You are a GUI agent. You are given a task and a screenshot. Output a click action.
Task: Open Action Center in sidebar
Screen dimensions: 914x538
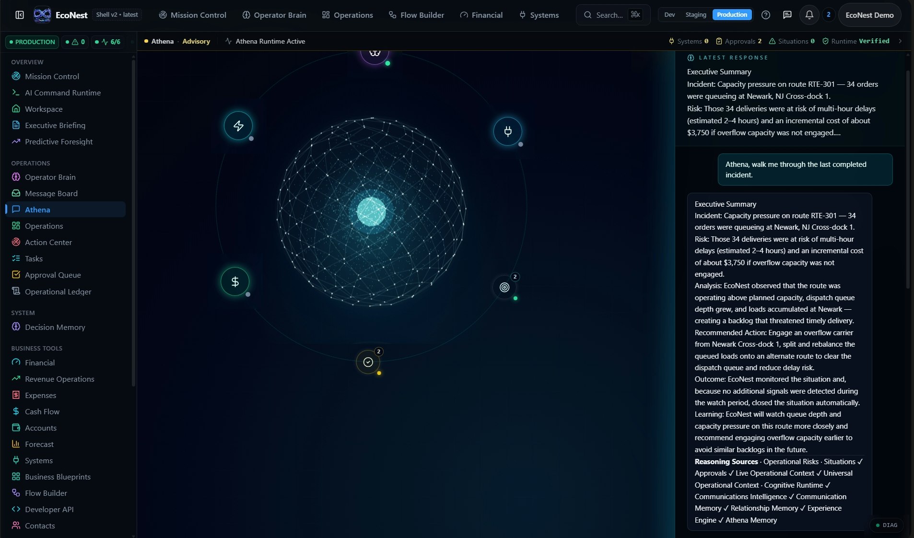click(66, 242)
